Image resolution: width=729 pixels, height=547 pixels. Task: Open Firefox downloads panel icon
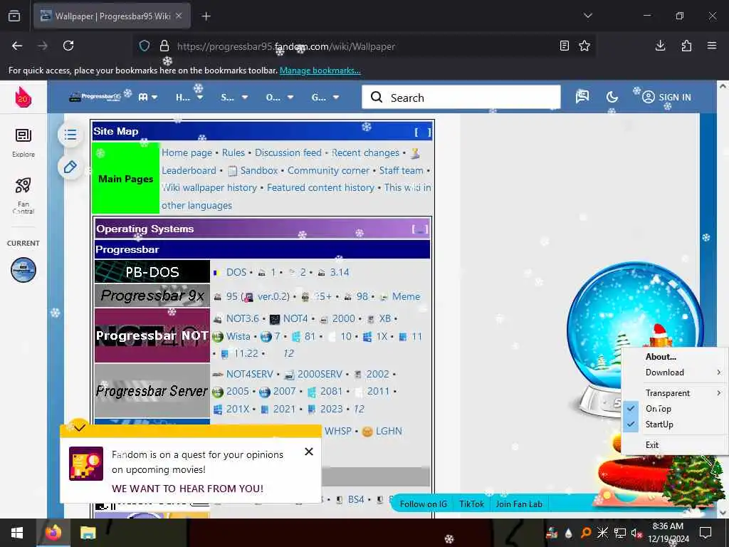tap(660, 46)
